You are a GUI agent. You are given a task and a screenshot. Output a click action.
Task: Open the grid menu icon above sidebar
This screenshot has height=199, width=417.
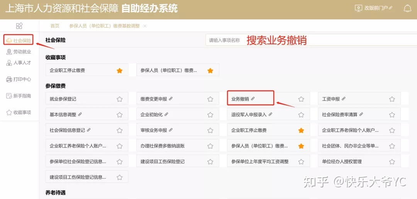[19, 26]
